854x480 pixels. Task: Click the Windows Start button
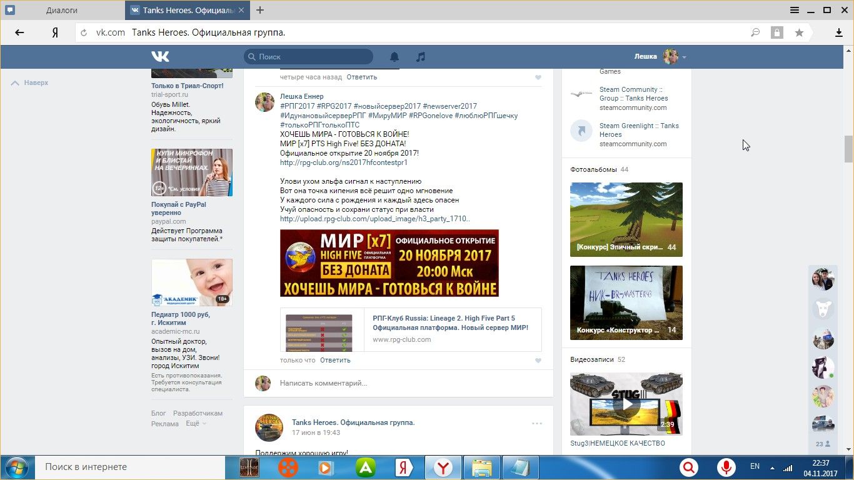(16, 467)
